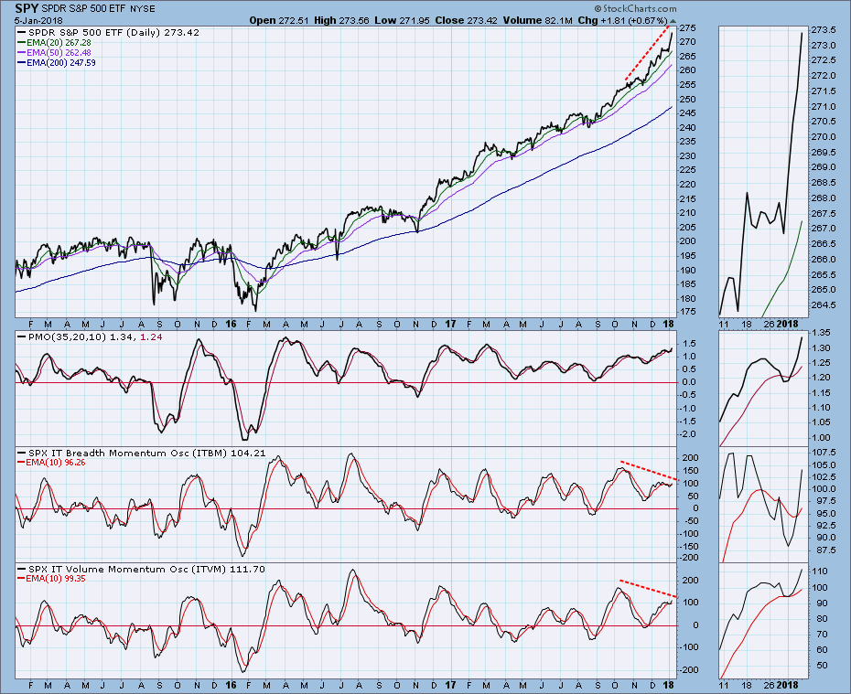Click the EMA(50) 262.48 legend entry
The image size is (851, 694).
pos(54,53)
